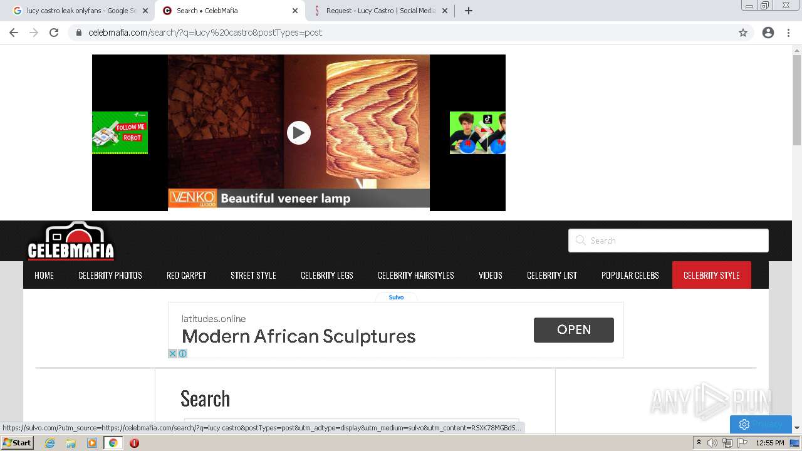The image size is (802, 451).
Task: Click the address bar URL
Action: click(x=205, y=33)
